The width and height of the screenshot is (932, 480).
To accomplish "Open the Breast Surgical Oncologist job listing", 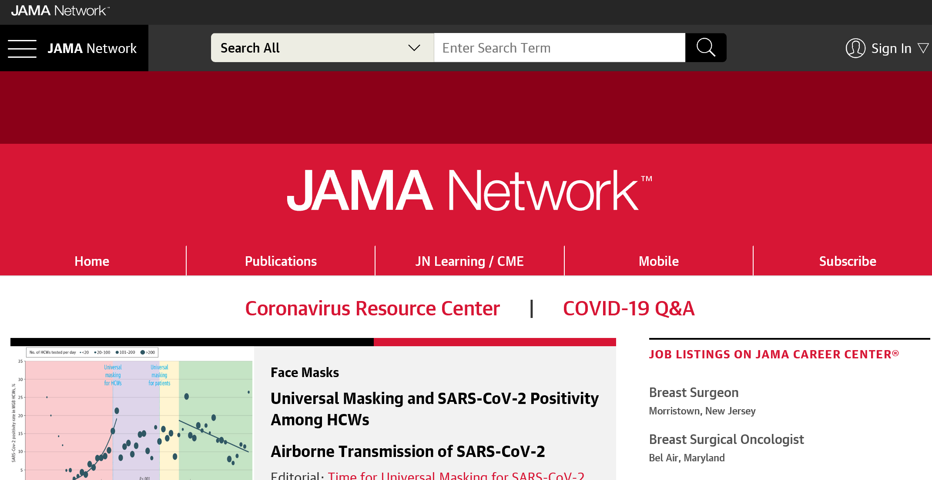I will (726, 440).
